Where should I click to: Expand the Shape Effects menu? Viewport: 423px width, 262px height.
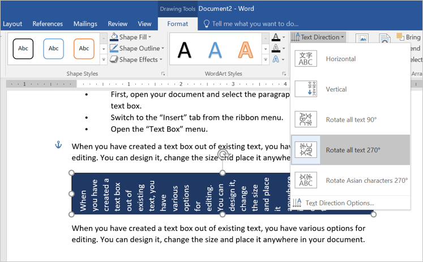coord(138,59)
